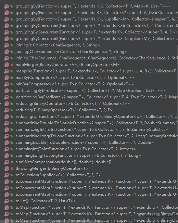Click public visibility icon next to summingDouble
This screenshot has height=223, width=178.
pos(12,142)
